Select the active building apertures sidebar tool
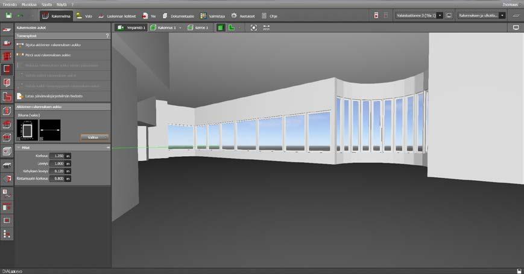This screenshot has width=524, height=274. pos(7,69)
